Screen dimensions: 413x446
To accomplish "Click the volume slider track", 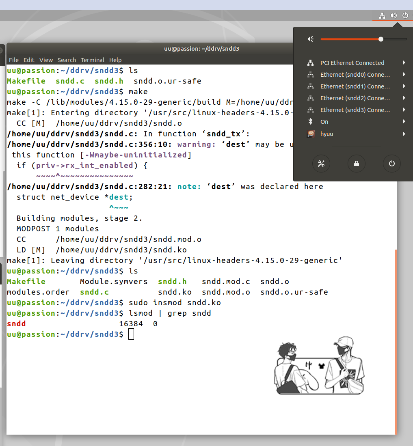I will coord(349,39).
